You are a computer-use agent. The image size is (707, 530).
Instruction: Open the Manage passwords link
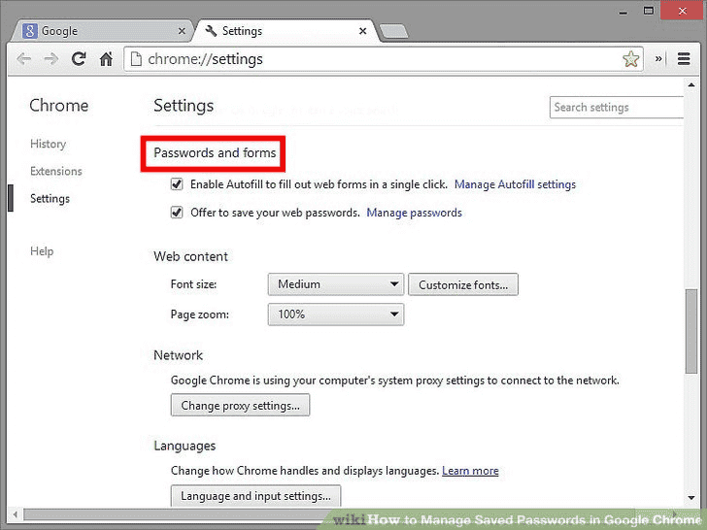pyautogui.click(x=414, y=213)
